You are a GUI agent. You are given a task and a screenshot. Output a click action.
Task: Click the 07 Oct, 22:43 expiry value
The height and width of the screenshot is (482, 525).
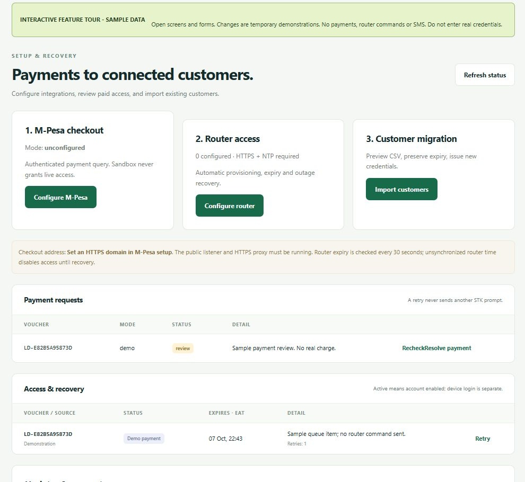(x=225, y=439)
